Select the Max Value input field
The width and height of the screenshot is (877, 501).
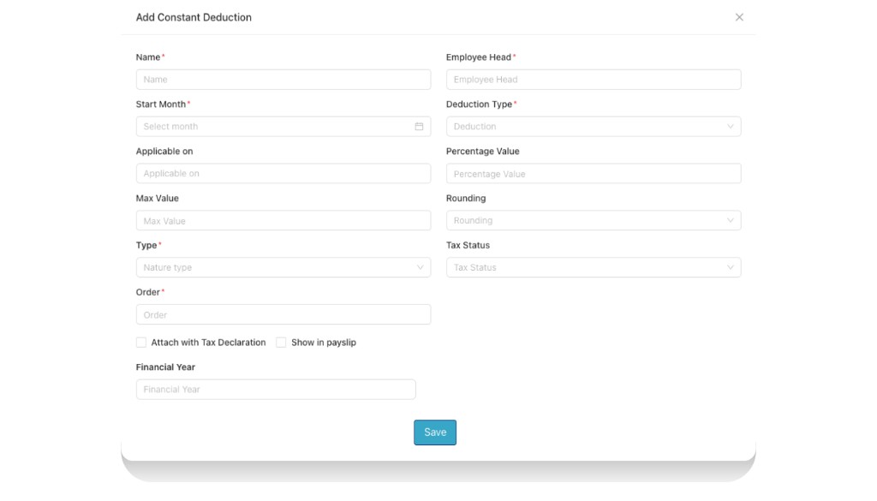283,220
